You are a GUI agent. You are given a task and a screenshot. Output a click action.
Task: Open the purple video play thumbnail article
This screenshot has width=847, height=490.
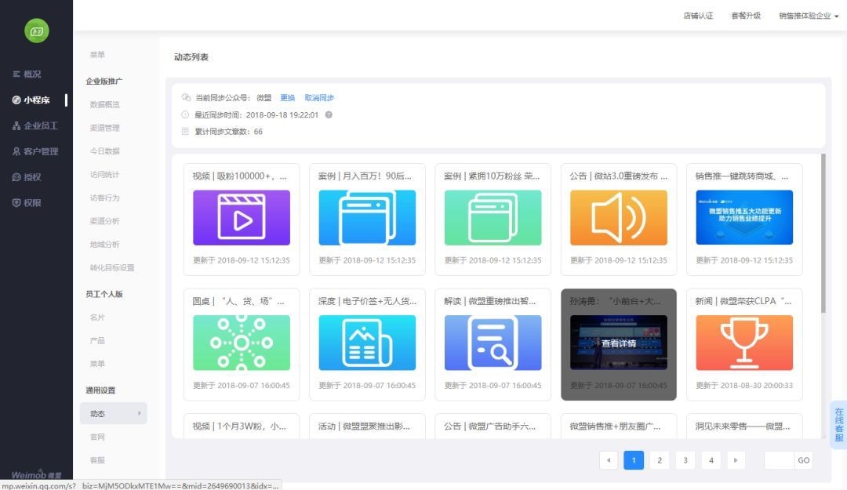pyautogui.click(x=242, y=217)
